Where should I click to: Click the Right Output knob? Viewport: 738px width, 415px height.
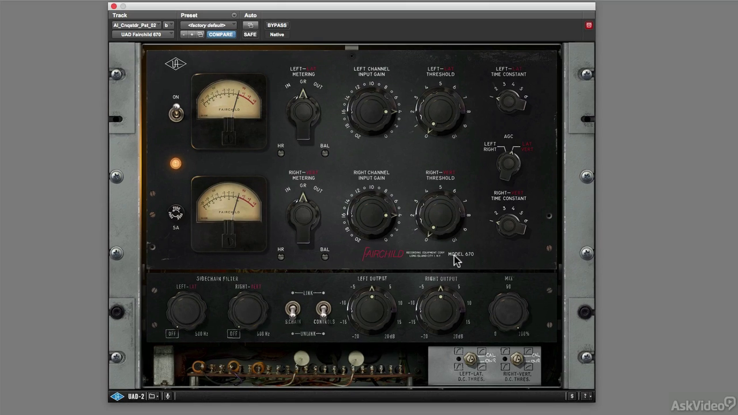coord(440,311)
